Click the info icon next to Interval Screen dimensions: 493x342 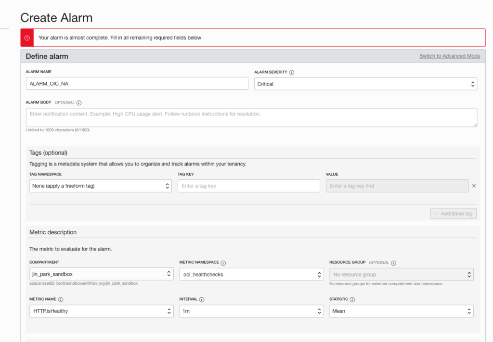tap(201, 299)
